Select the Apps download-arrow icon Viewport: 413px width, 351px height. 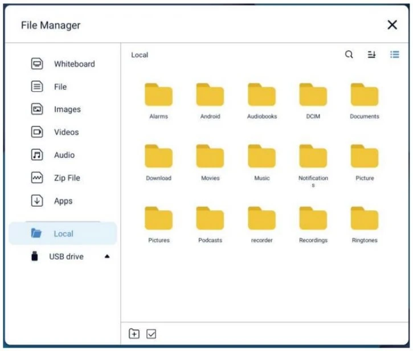(37, 201)
